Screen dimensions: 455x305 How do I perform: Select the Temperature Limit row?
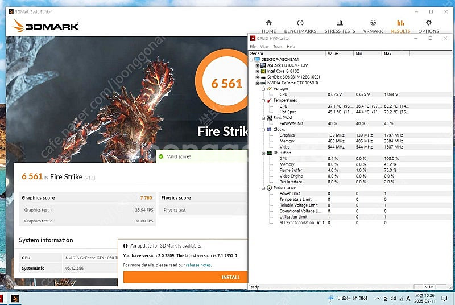(x=350, y=199)
